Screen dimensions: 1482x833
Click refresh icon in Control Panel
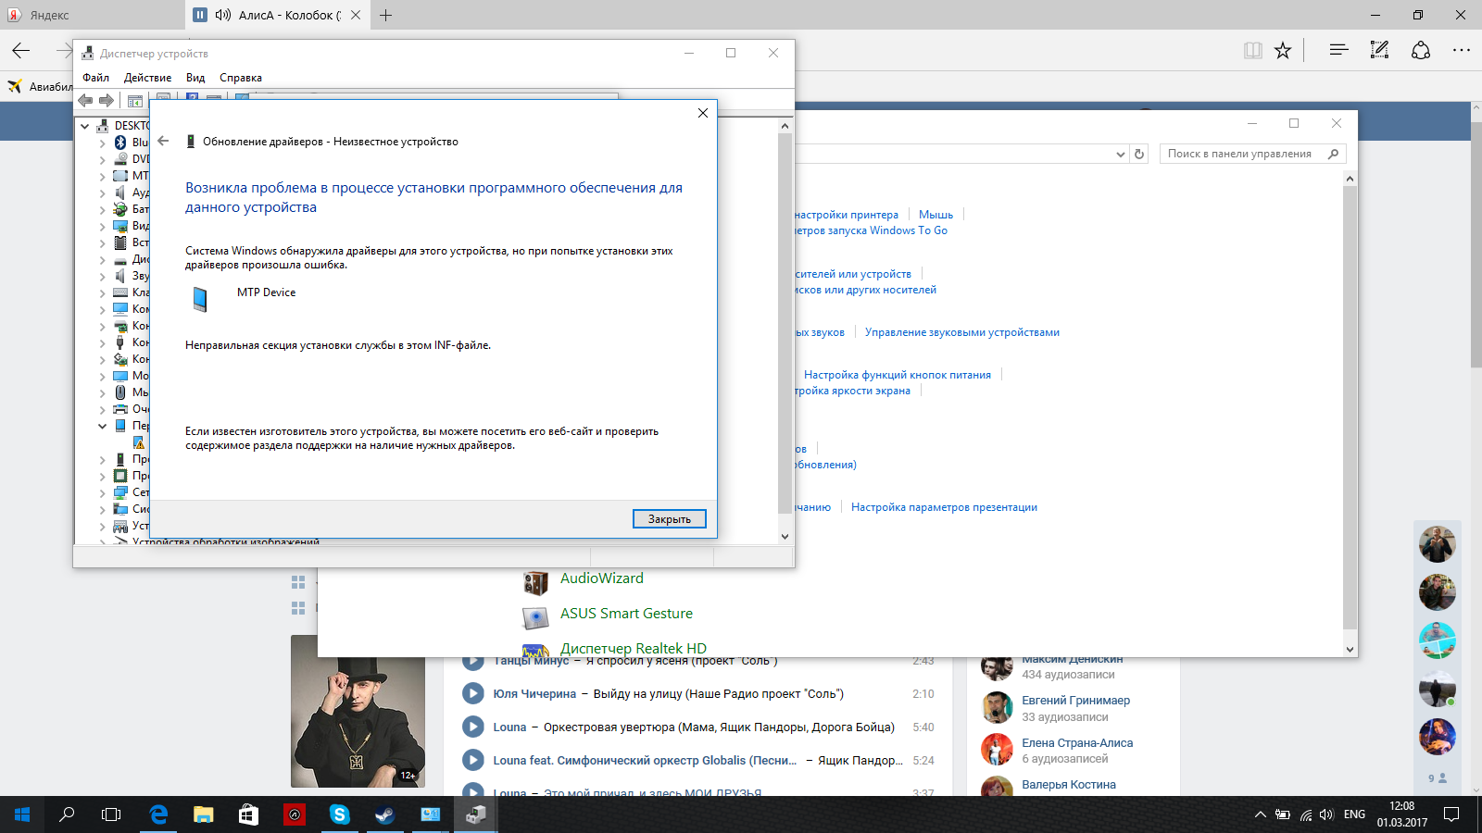1139,155
